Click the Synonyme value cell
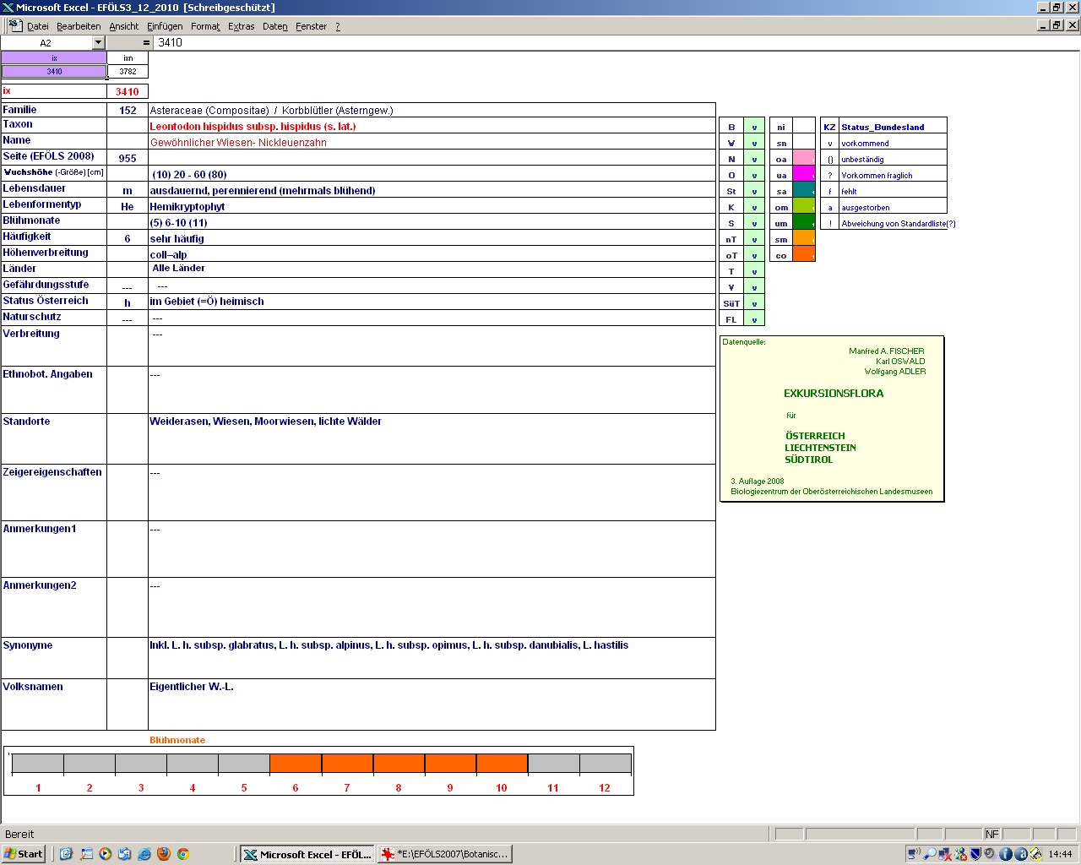1081x865 pixels. [x=432, y=658]
